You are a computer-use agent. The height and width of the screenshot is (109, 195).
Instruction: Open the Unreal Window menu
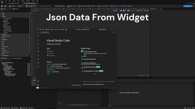tap(28, 1)
